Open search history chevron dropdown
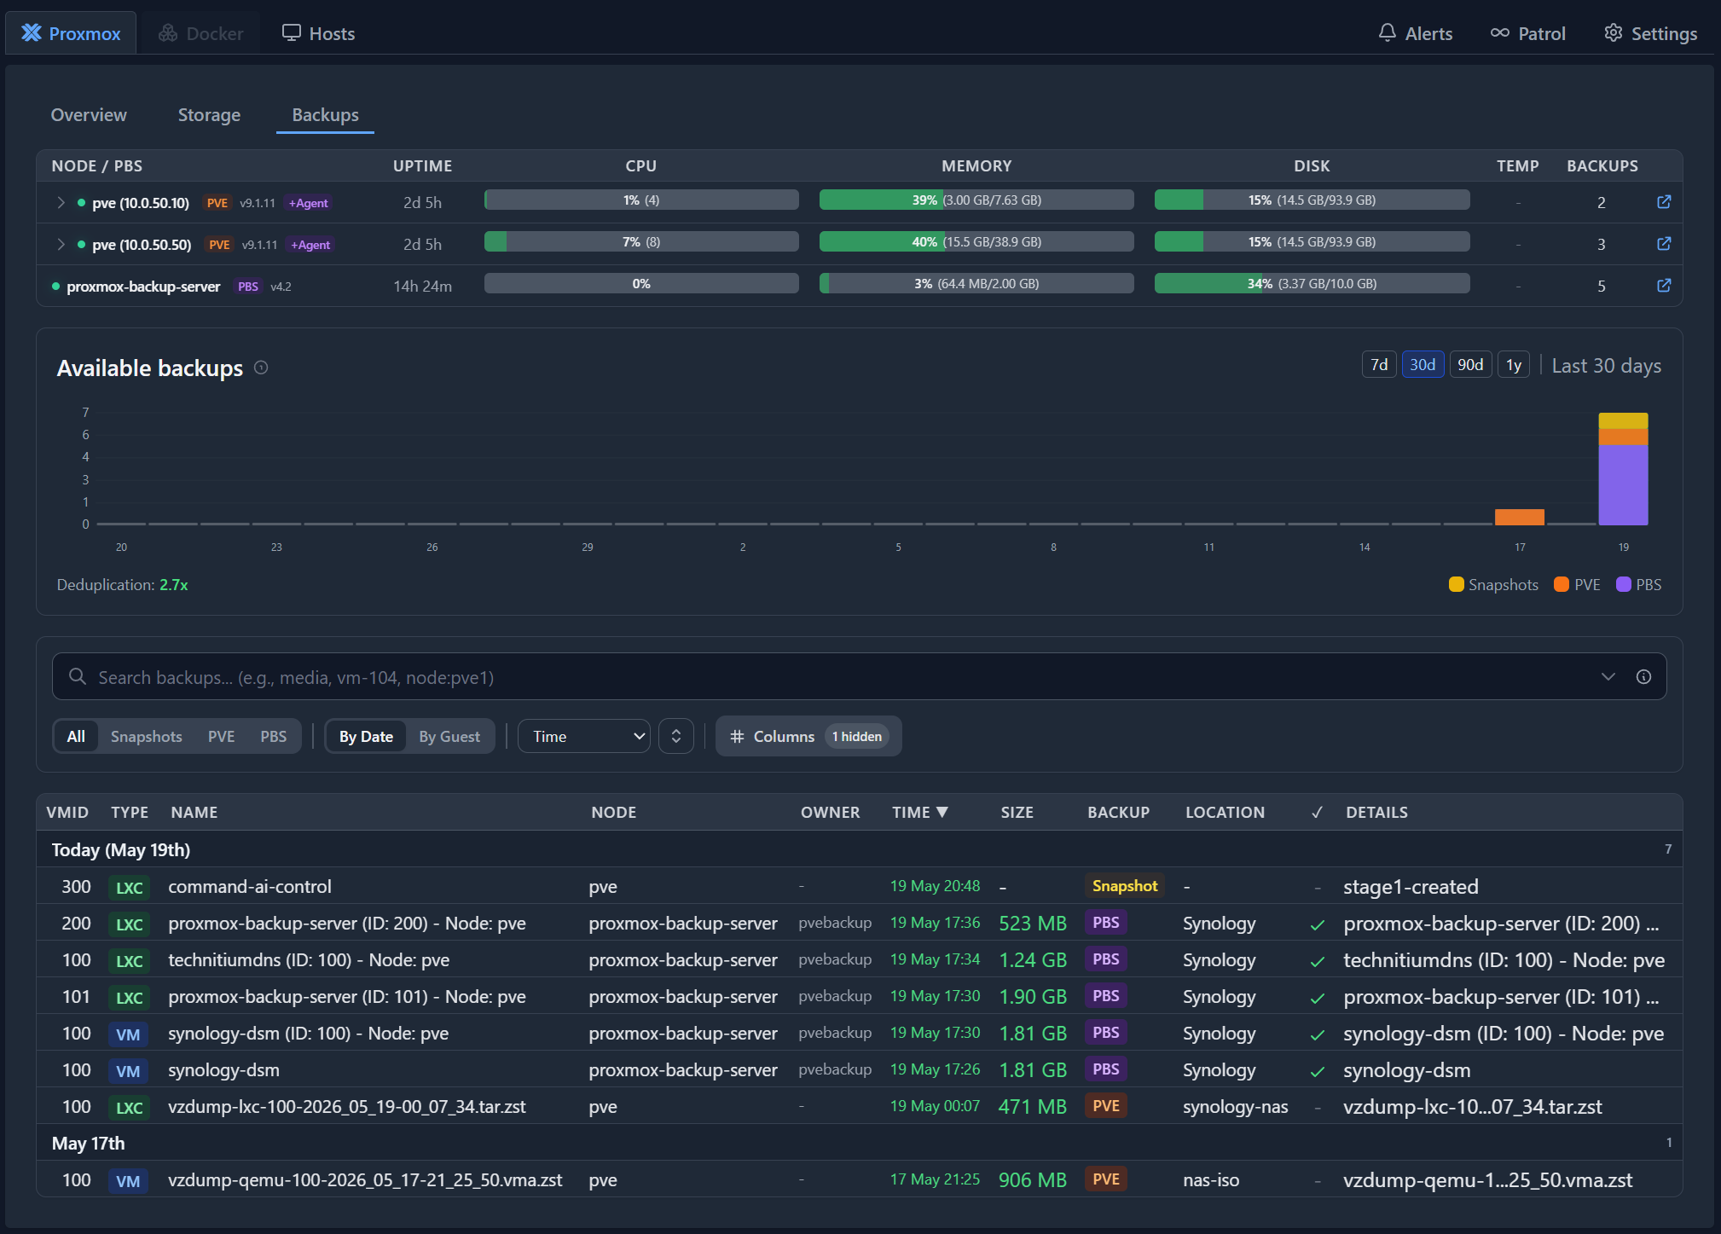 point(1608,677)
